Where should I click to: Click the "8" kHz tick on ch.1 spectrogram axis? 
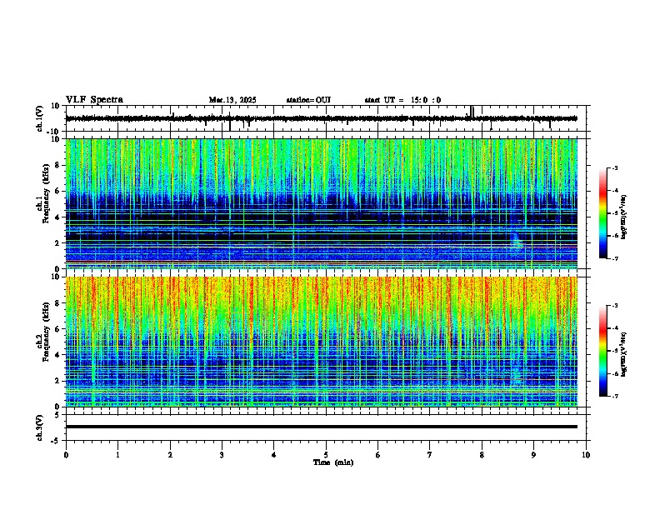coord(57,165)
